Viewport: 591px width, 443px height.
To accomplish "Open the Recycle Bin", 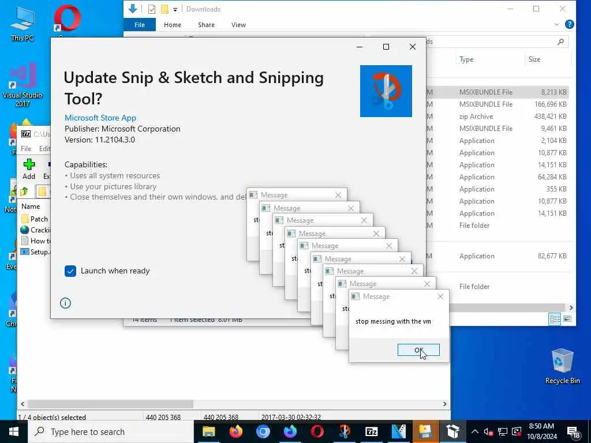I will click(x=562, y=366).
